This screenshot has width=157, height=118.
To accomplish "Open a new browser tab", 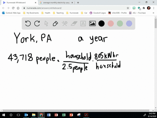I will [x=78, y=3].
